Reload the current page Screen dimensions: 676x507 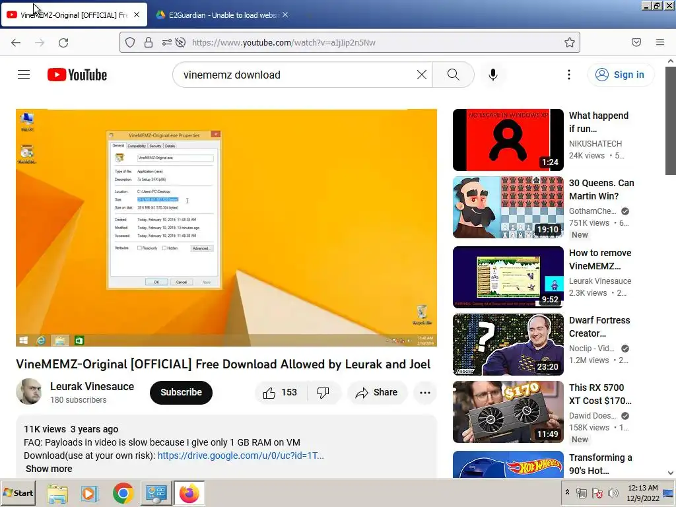pyautogui.click(x=63, y=42)
